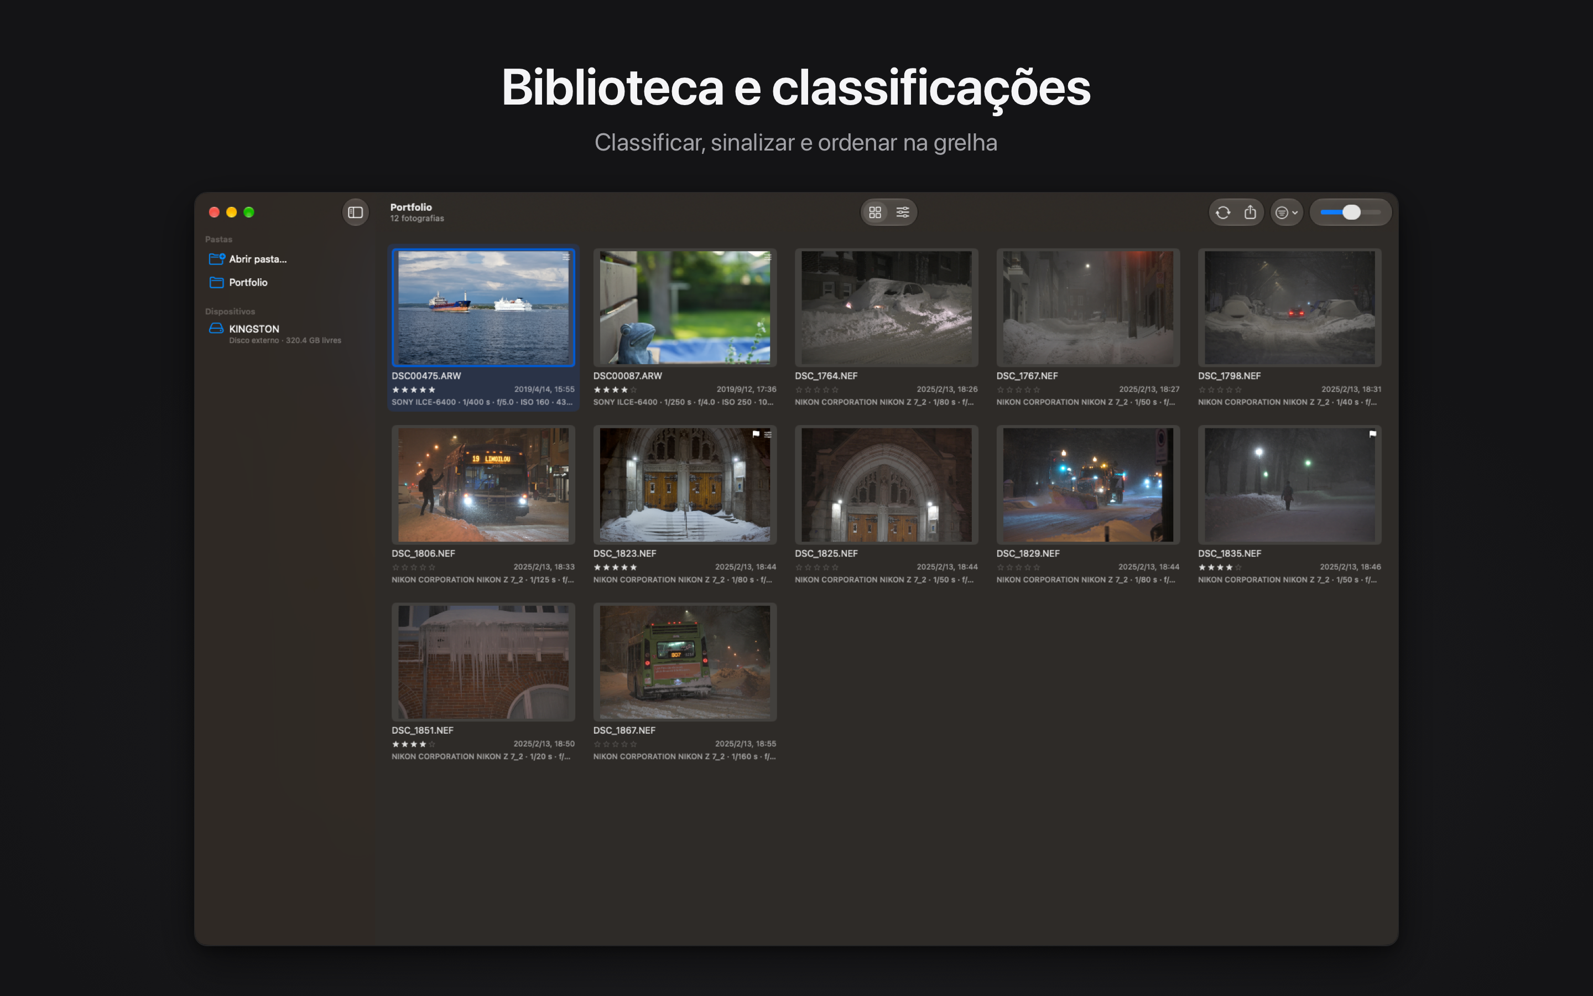This screenshot has width=1593, height=996.
Task: Open the adjustments sliders view
Action: pyautogui.click(x=903, y=212)
